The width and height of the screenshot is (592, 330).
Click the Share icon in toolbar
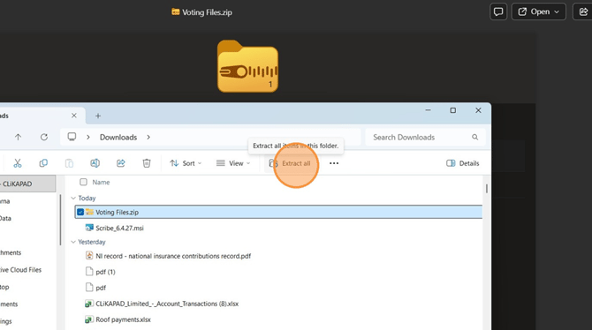point(121,163)
